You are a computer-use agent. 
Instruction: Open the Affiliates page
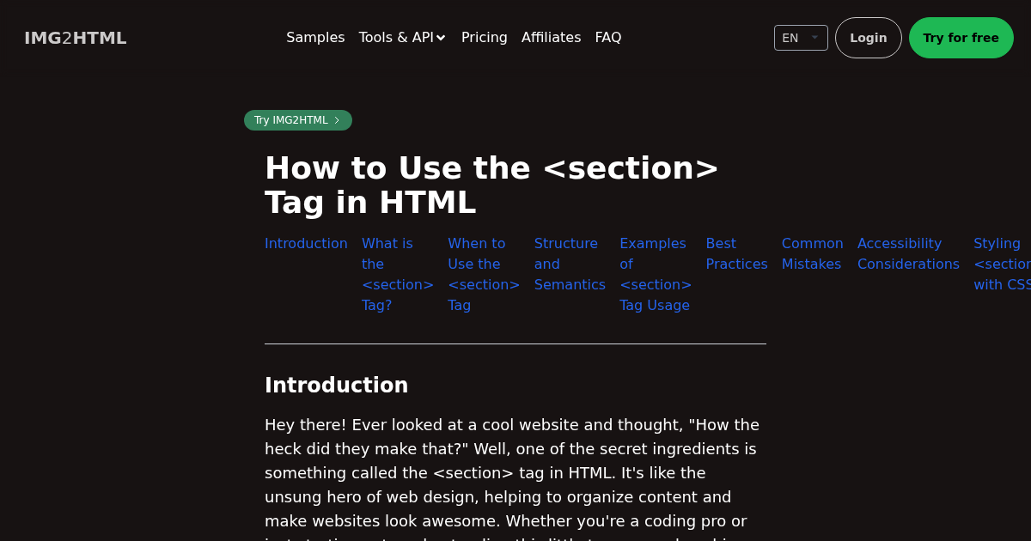[551, 38]
